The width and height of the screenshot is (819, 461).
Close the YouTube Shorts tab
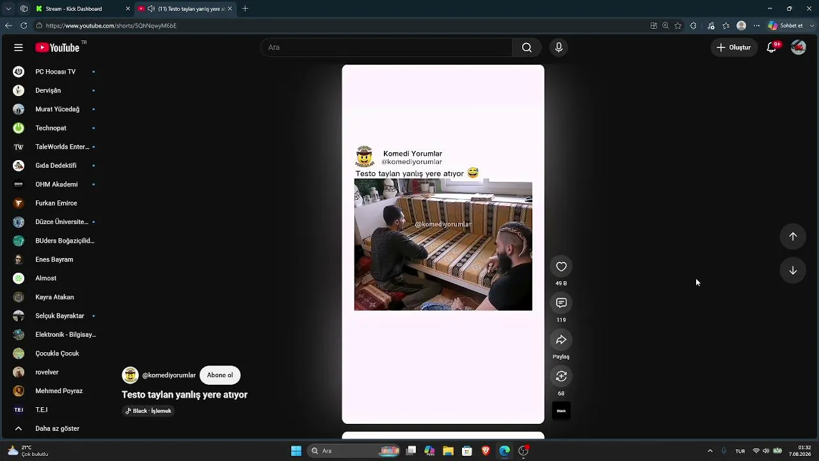[x=230, y=9]
